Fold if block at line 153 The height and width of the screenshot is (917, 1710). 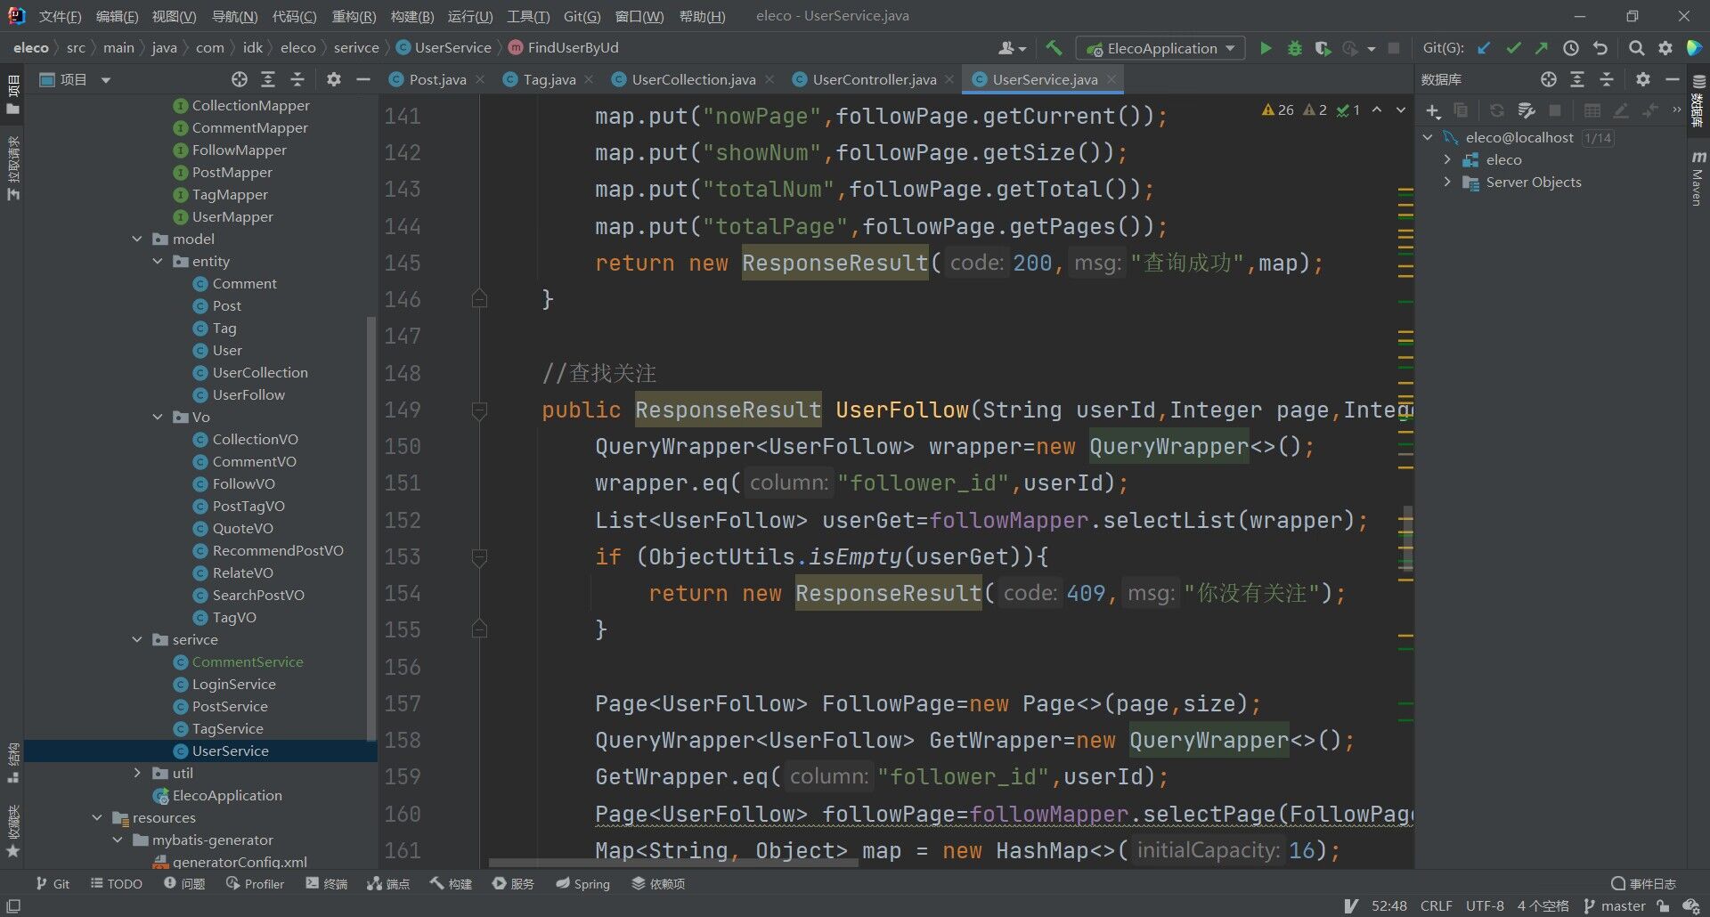479,557
